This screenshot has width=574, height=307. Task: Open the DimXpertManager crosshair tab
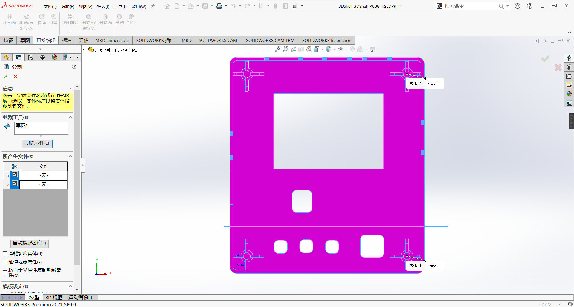42,57
